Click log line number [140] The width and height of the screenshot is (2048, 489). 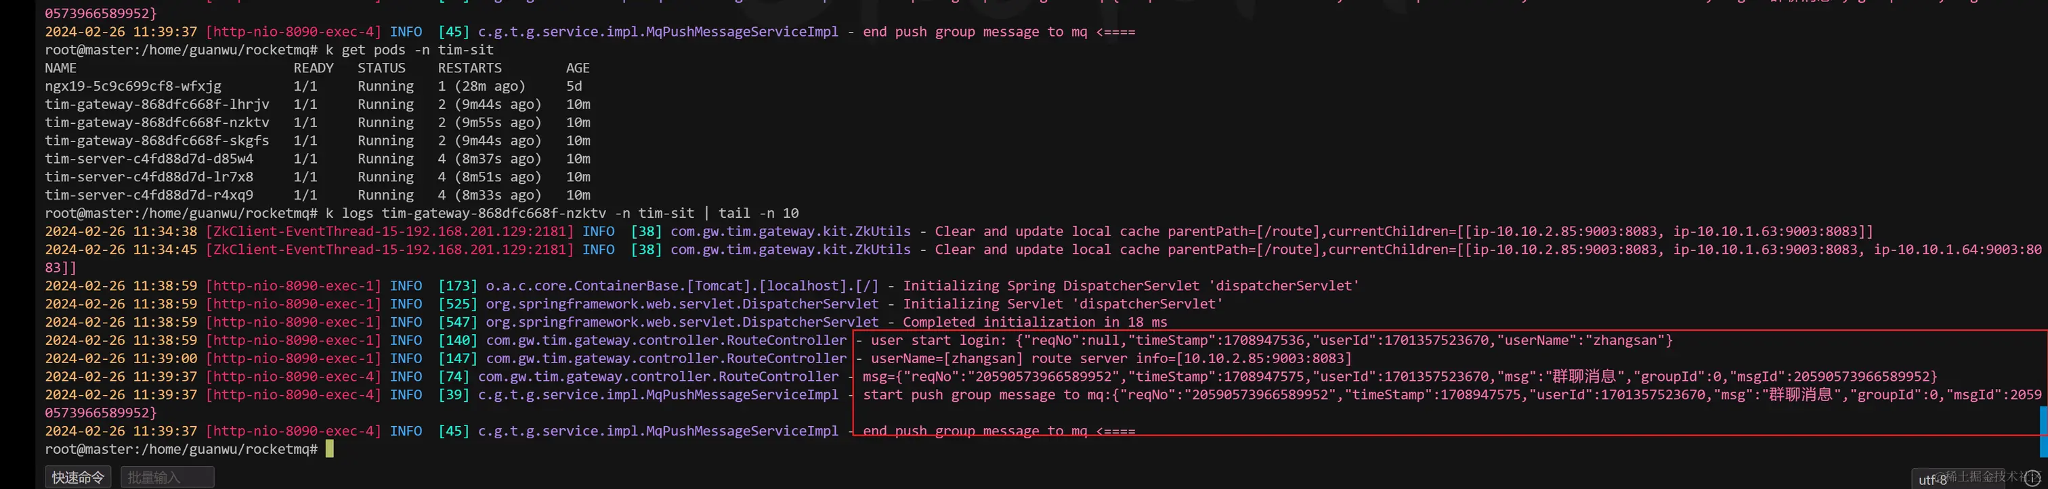(x=458, y=341)
